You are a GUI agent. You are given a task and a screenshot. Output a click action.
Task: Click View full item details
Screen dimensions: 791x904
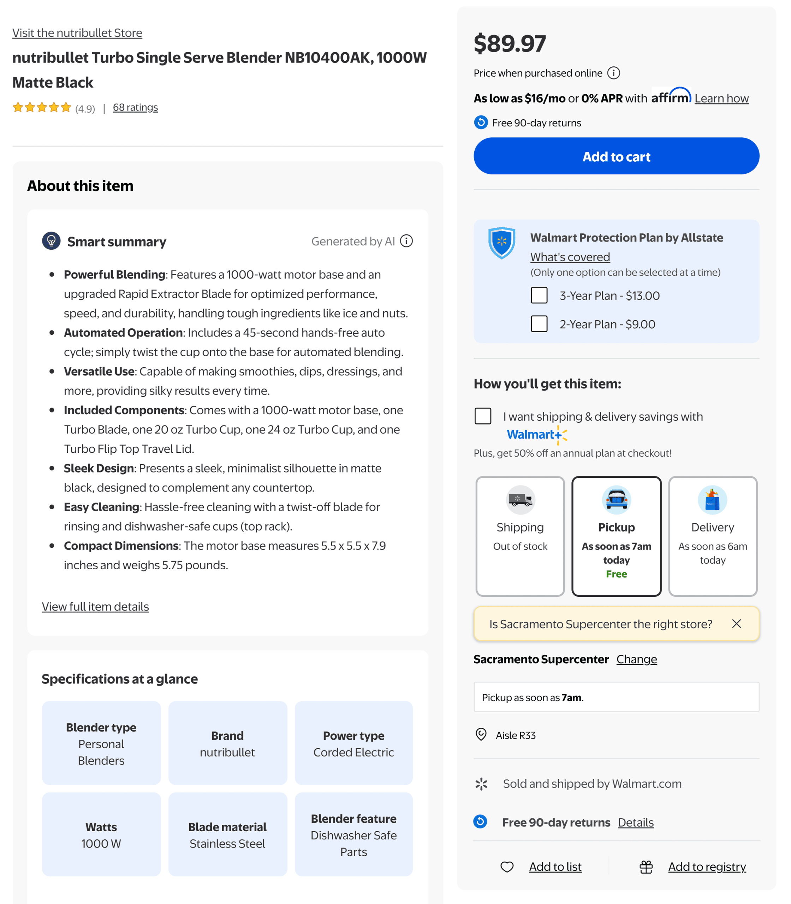(x=95, y=607)
